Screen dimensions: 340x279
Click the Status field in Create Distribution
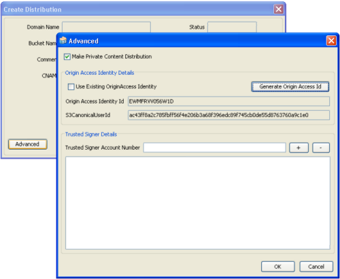tap(233, 27)
